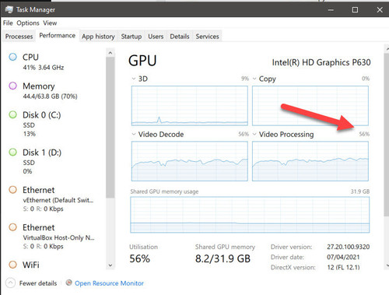
Task: Click the Shared GPU memory usage graph
Action: click(x=250, y=215)
